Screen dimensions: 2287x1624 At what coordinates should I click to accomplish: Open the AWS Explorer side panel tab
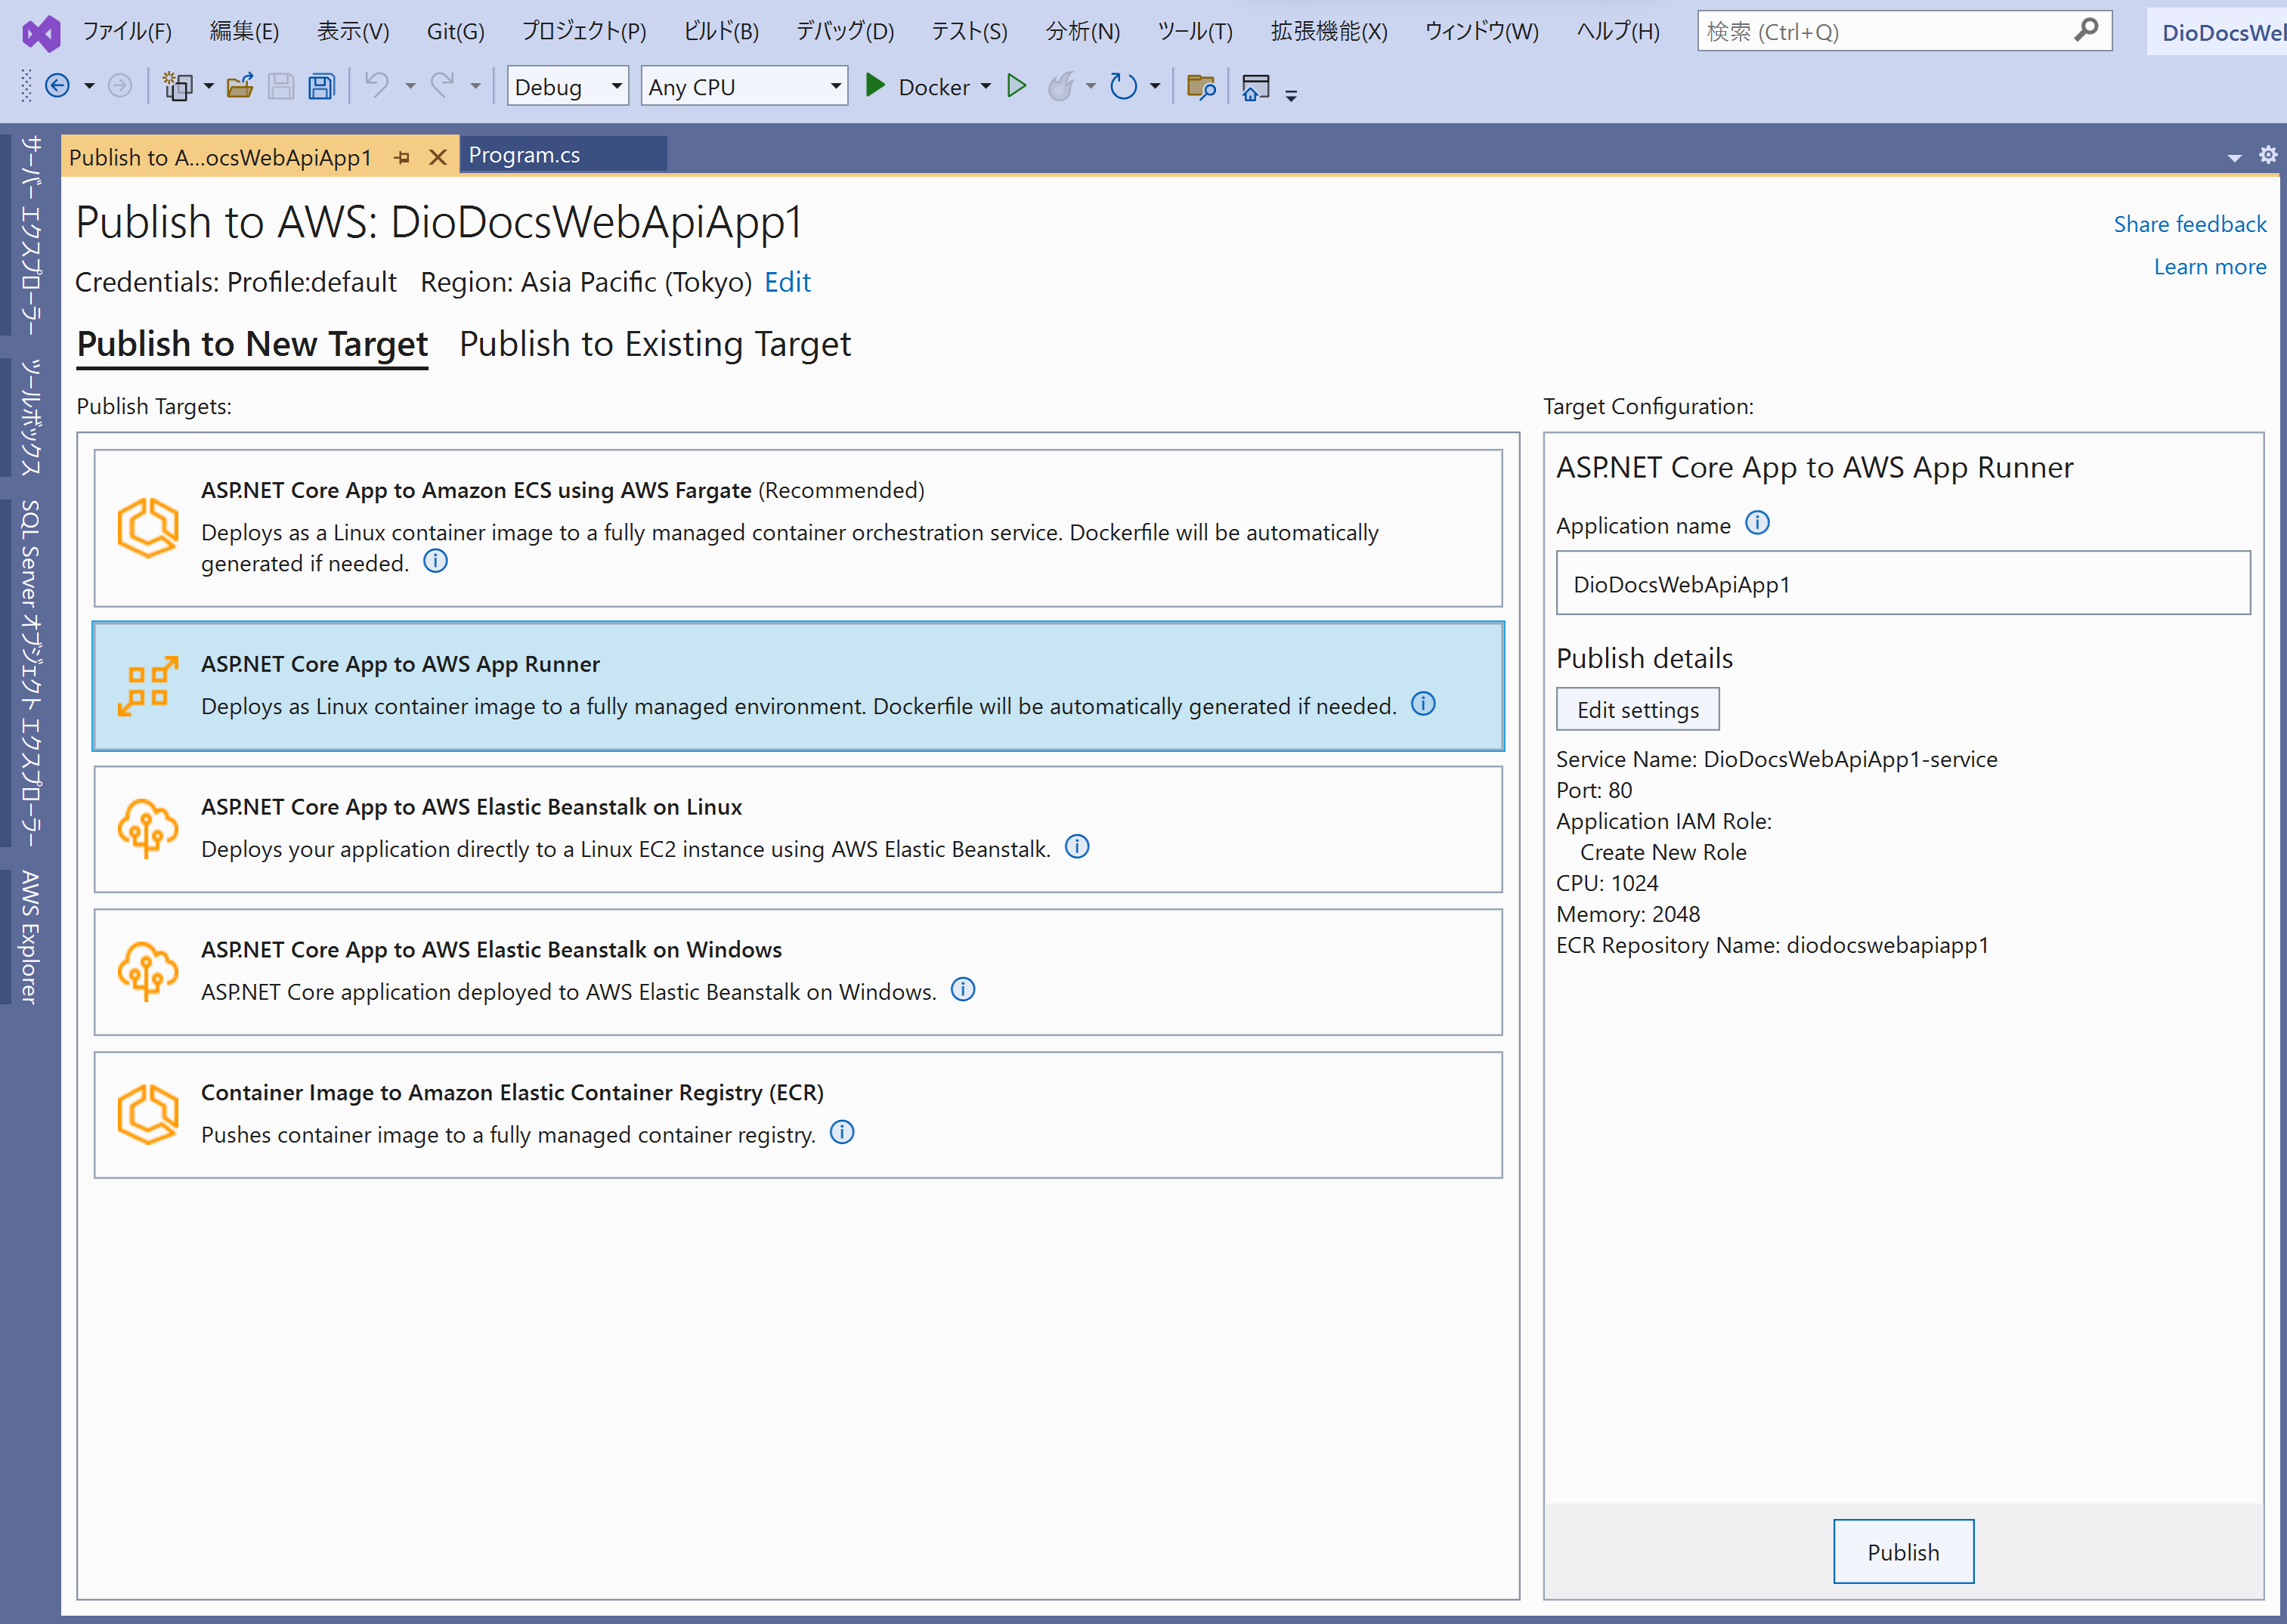click(30, 937)
